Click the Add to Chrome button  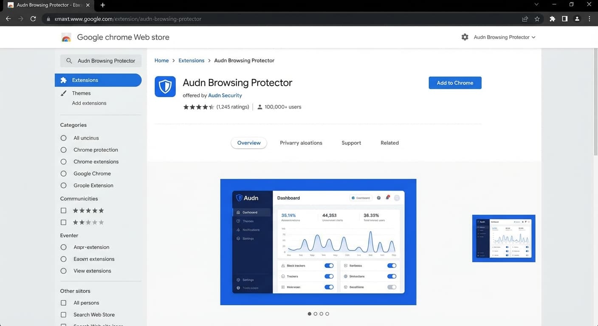tap(455, 83)
